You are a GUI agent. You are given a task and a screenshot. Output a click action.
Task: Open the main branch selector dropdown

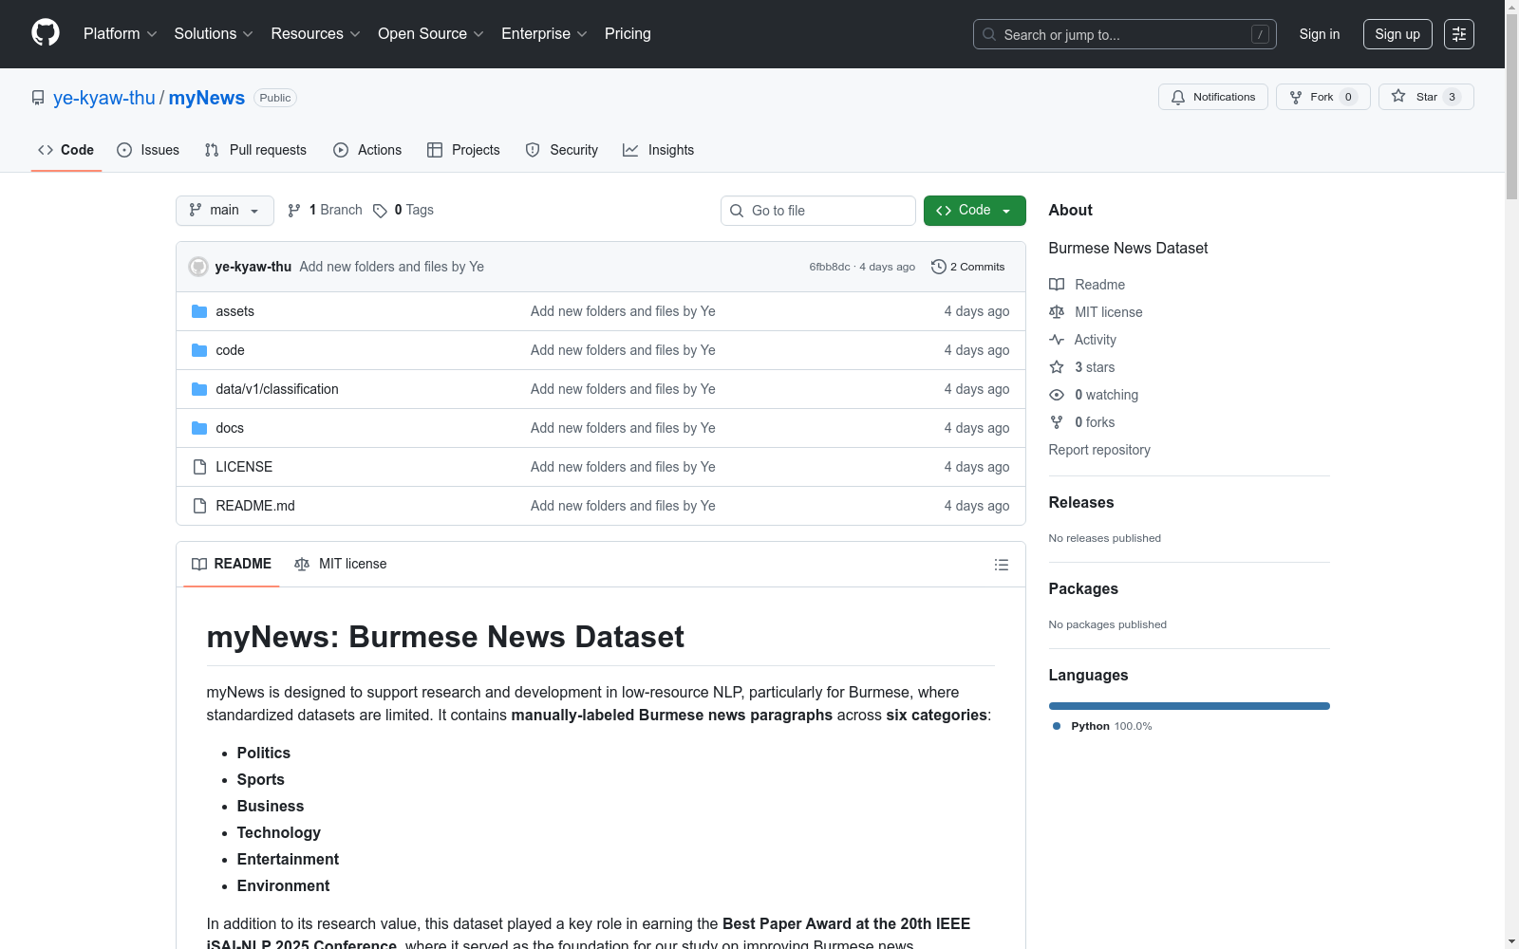click(x=225, y=211)
